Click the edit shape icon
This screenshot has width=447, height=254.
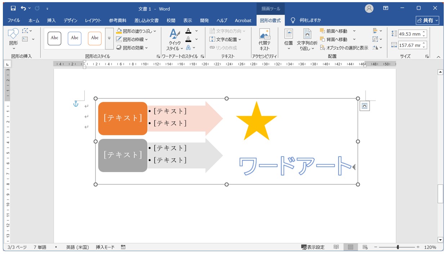tap(25, 31)
